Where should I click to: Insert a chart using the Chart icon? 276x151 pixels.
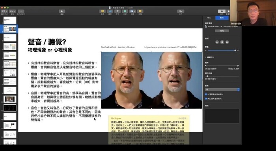pos(110,11)
